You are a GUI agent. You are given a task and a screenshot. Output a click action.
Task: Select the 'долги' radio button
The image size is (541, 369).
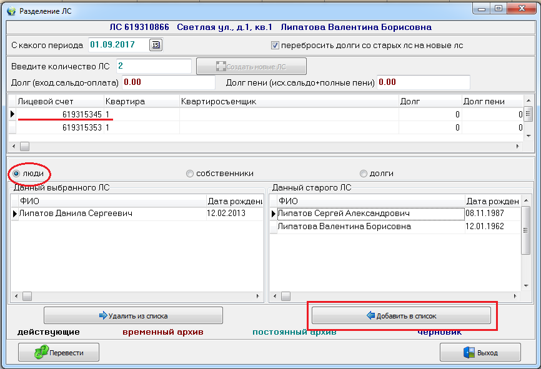click(364, 174)
